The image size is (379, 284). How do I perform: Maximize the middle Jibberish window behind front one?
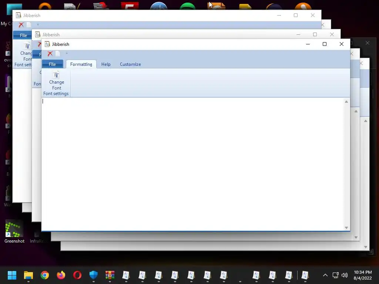(x=315, y=34)
